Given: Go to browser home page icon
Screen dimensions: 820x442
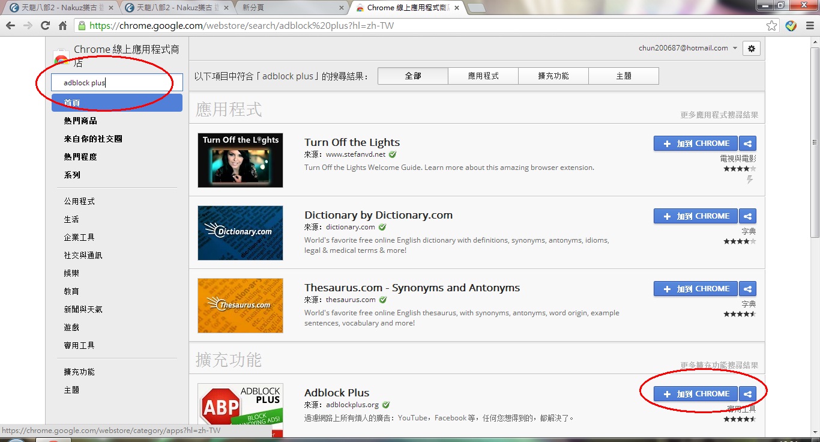Looking at the screenshot, I should point(62,26).
